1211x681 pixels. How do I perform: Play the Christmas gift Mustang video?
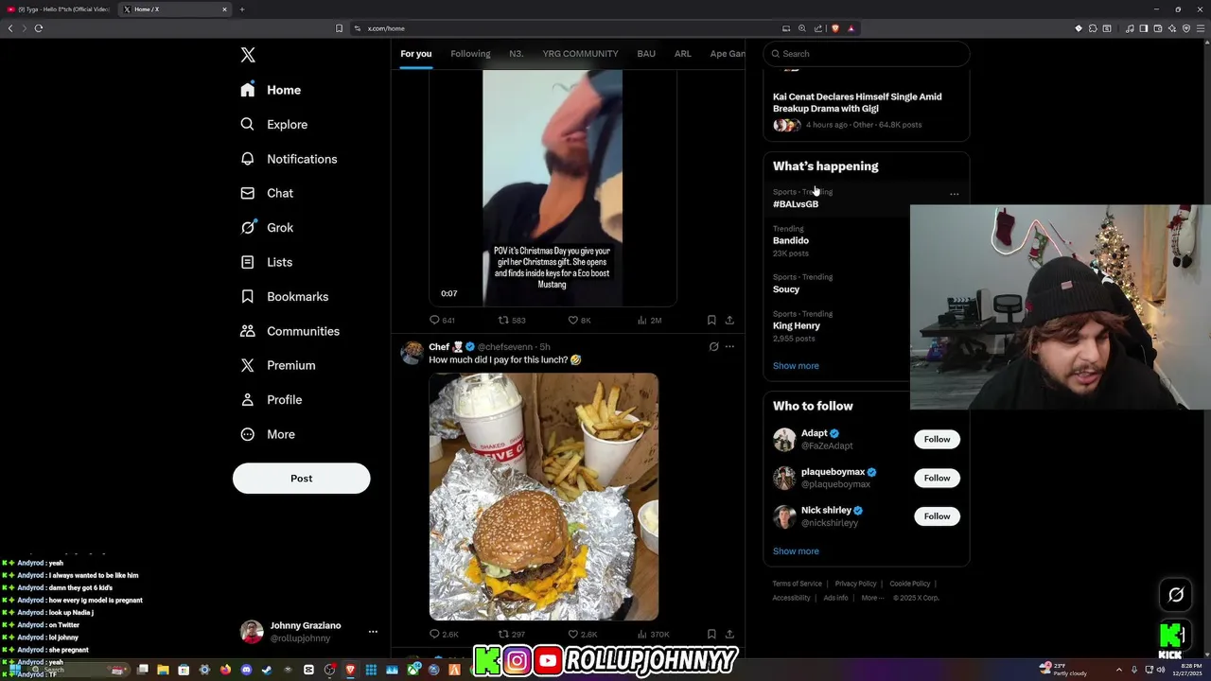(x=553, y=187)
